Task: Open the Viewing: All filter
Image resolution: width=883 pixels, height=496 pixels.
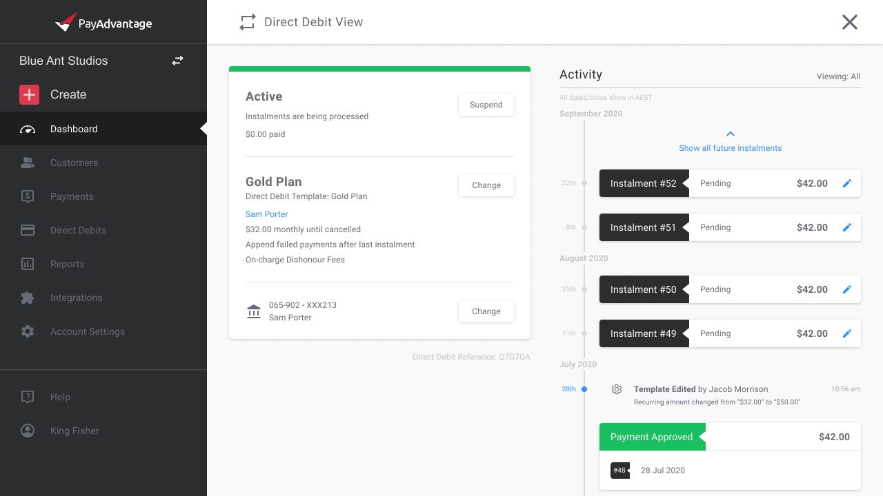Action: (x=838, y=76)
